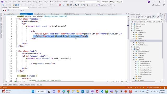Image resolution: width=167 pixels, height=94 pixels.
Task: Open the Error List panel tab
Action: (39, 84)
